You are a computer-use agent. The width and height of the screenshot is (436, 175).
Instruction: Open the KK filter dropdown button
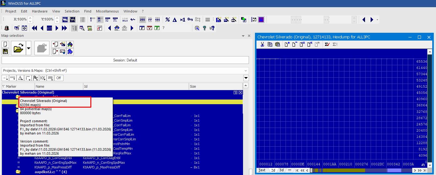click(43, 78)
